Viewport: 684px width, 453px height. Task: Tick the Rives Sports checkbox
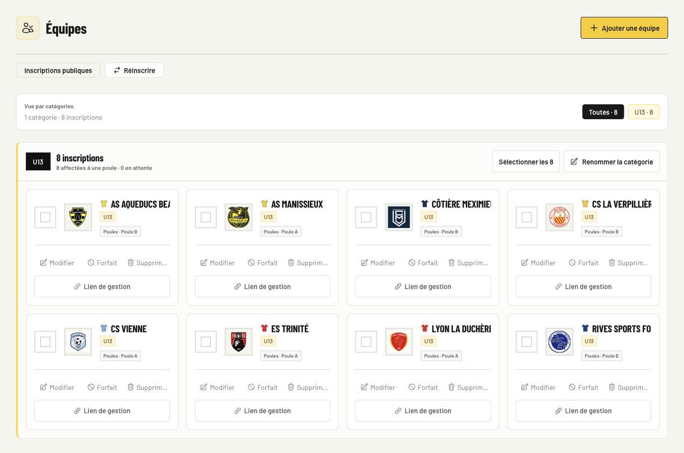527,342
